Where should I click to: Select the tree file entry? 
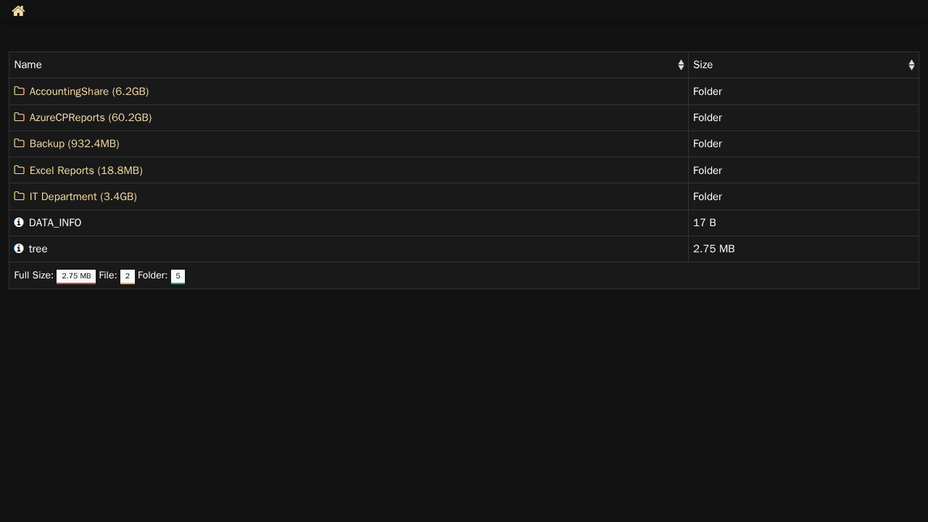38,249
